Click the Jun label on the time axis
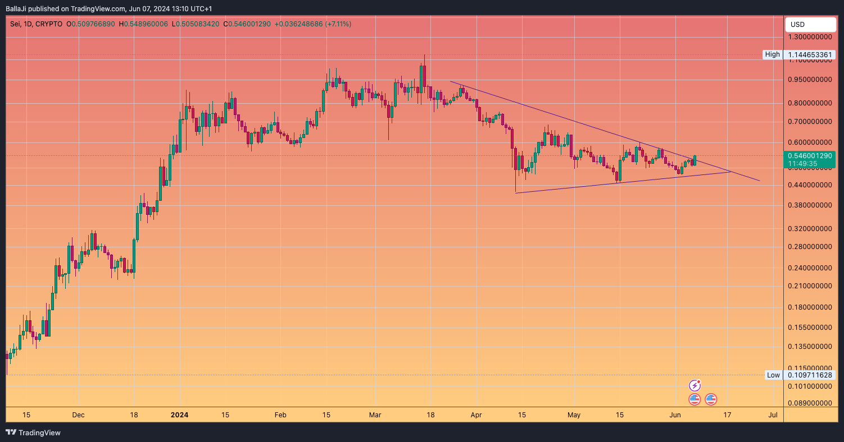 coord(675,415)
